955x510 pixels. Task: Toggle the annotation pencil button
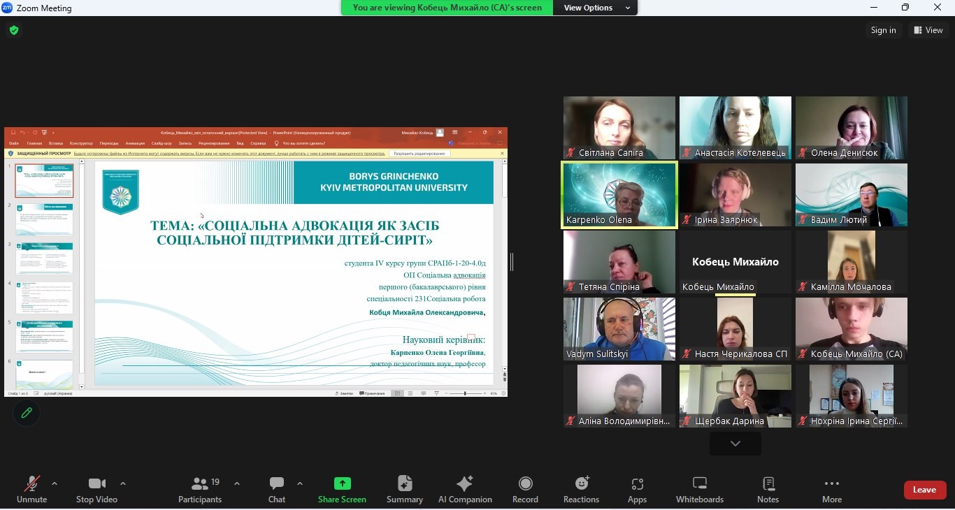27,413
